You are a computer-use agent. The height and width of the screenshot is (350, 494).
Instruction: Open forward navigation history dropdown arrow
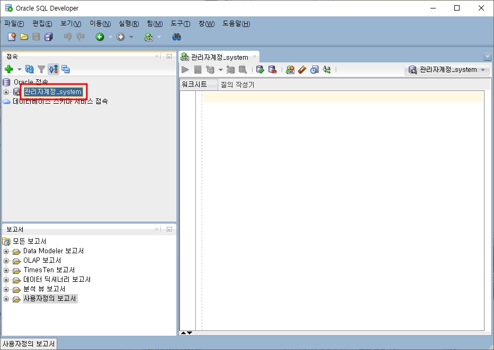[131, 37]
